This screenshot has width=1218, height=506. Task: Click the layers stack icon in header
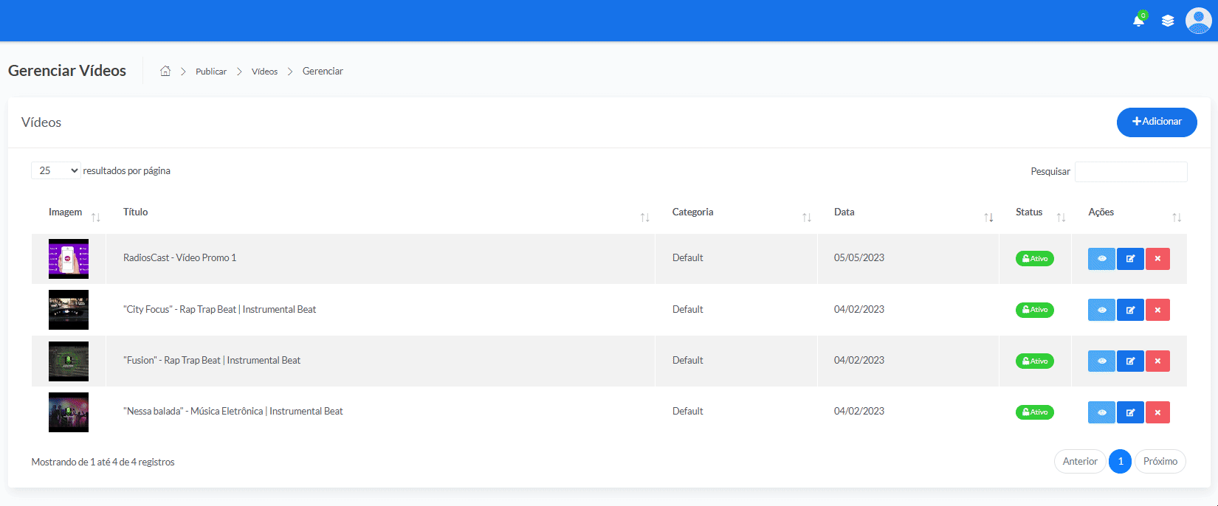coord(1168,21)
